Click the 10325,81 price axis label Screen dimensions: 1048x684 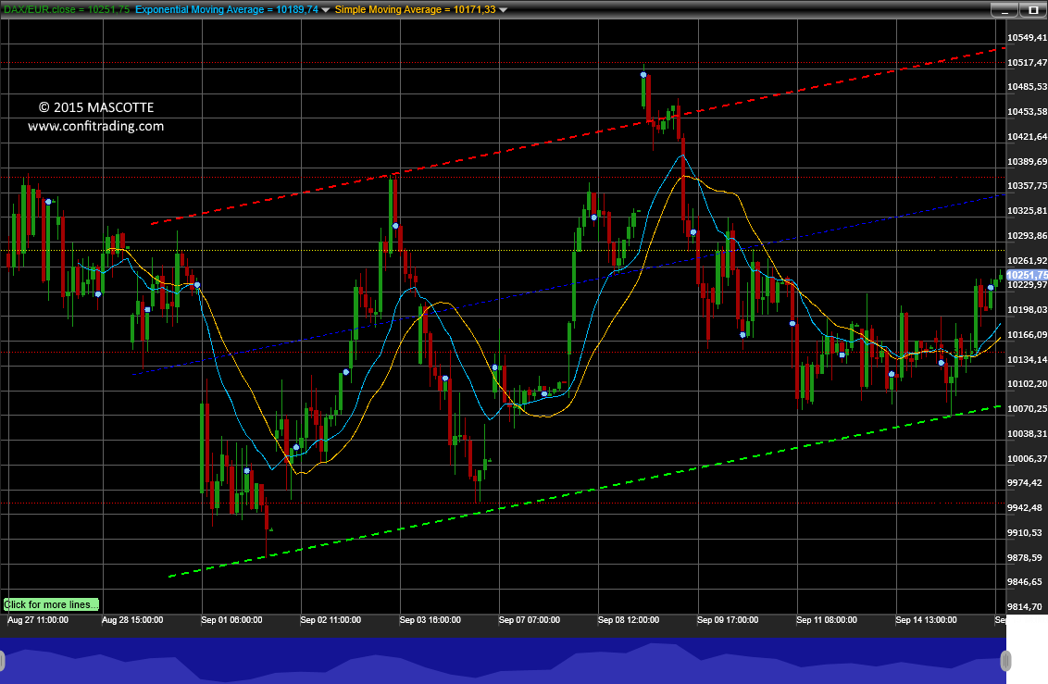tap(1028, 211)
